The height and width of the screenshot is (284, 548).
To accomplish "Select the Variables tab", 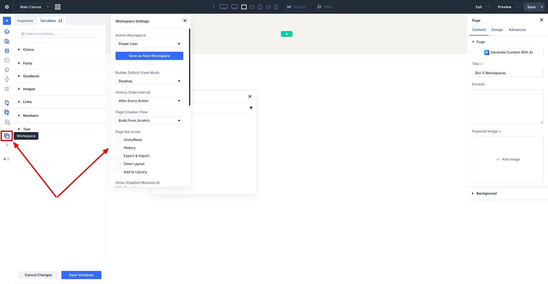I will coord(48,21).
